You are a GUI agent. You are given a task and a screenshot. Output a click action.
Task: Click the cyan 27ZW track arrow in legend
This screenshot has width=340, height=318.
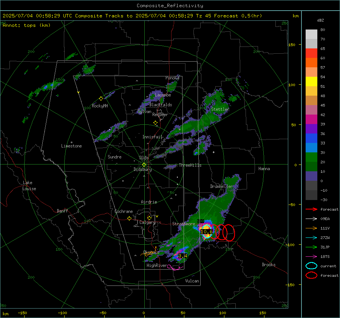coord(311,238)
